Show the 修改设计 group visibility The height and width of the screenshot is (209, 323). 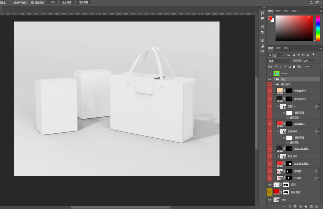[270, 84]
